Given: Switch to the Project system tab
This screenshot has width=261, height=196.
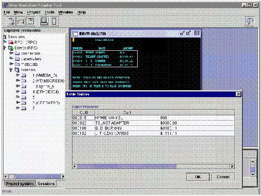Looking at the screenshot, I should (x=20, y=184).
